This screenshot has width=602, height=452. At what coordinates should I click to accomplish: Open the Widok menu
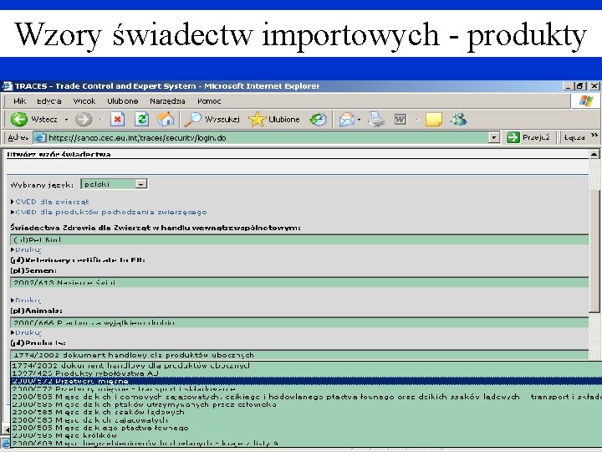84,101
